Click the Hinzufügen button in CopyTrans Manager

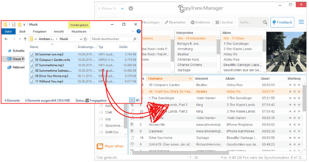pyautogui.click(x=151, y=22)
